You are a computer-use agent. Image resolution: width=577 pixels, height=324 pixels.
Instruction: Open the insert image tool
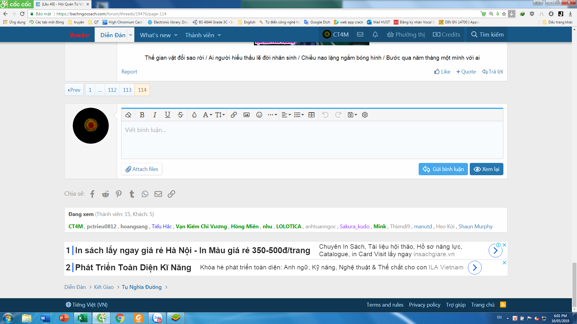(246, 115)
